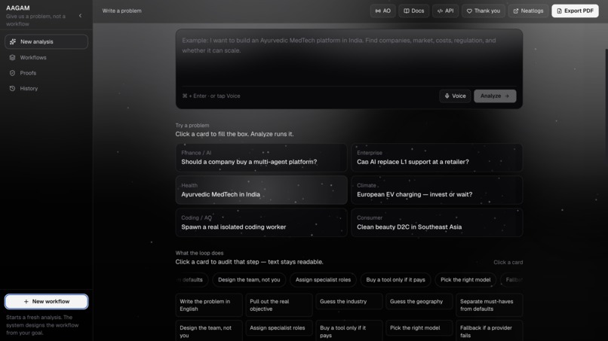Viewport: 608px width, 341px height.
Task: Click the PDF file icon in Export PDF
Action: click(x=559, y=11)
